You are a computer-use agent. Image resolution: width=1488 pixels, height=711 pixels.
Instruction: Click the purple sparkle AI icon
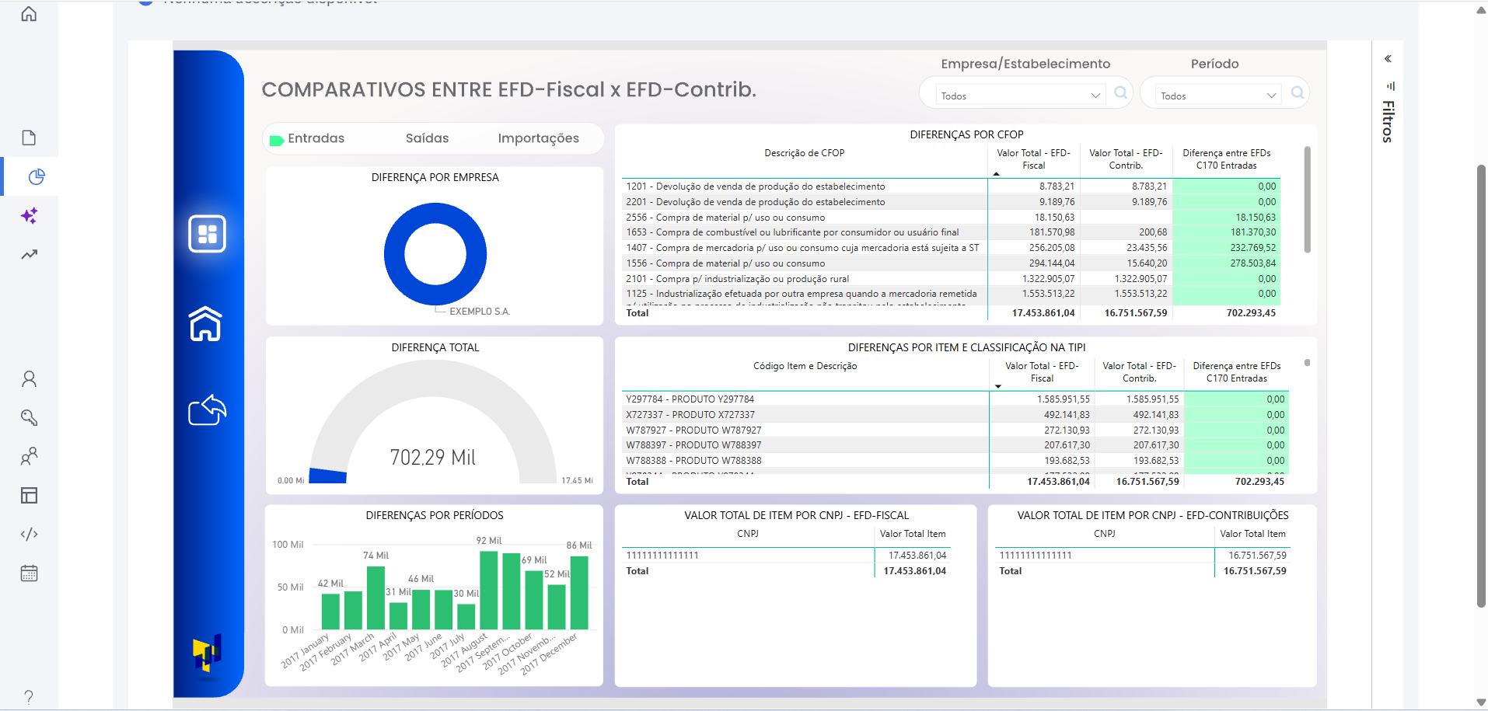[30, 216]
